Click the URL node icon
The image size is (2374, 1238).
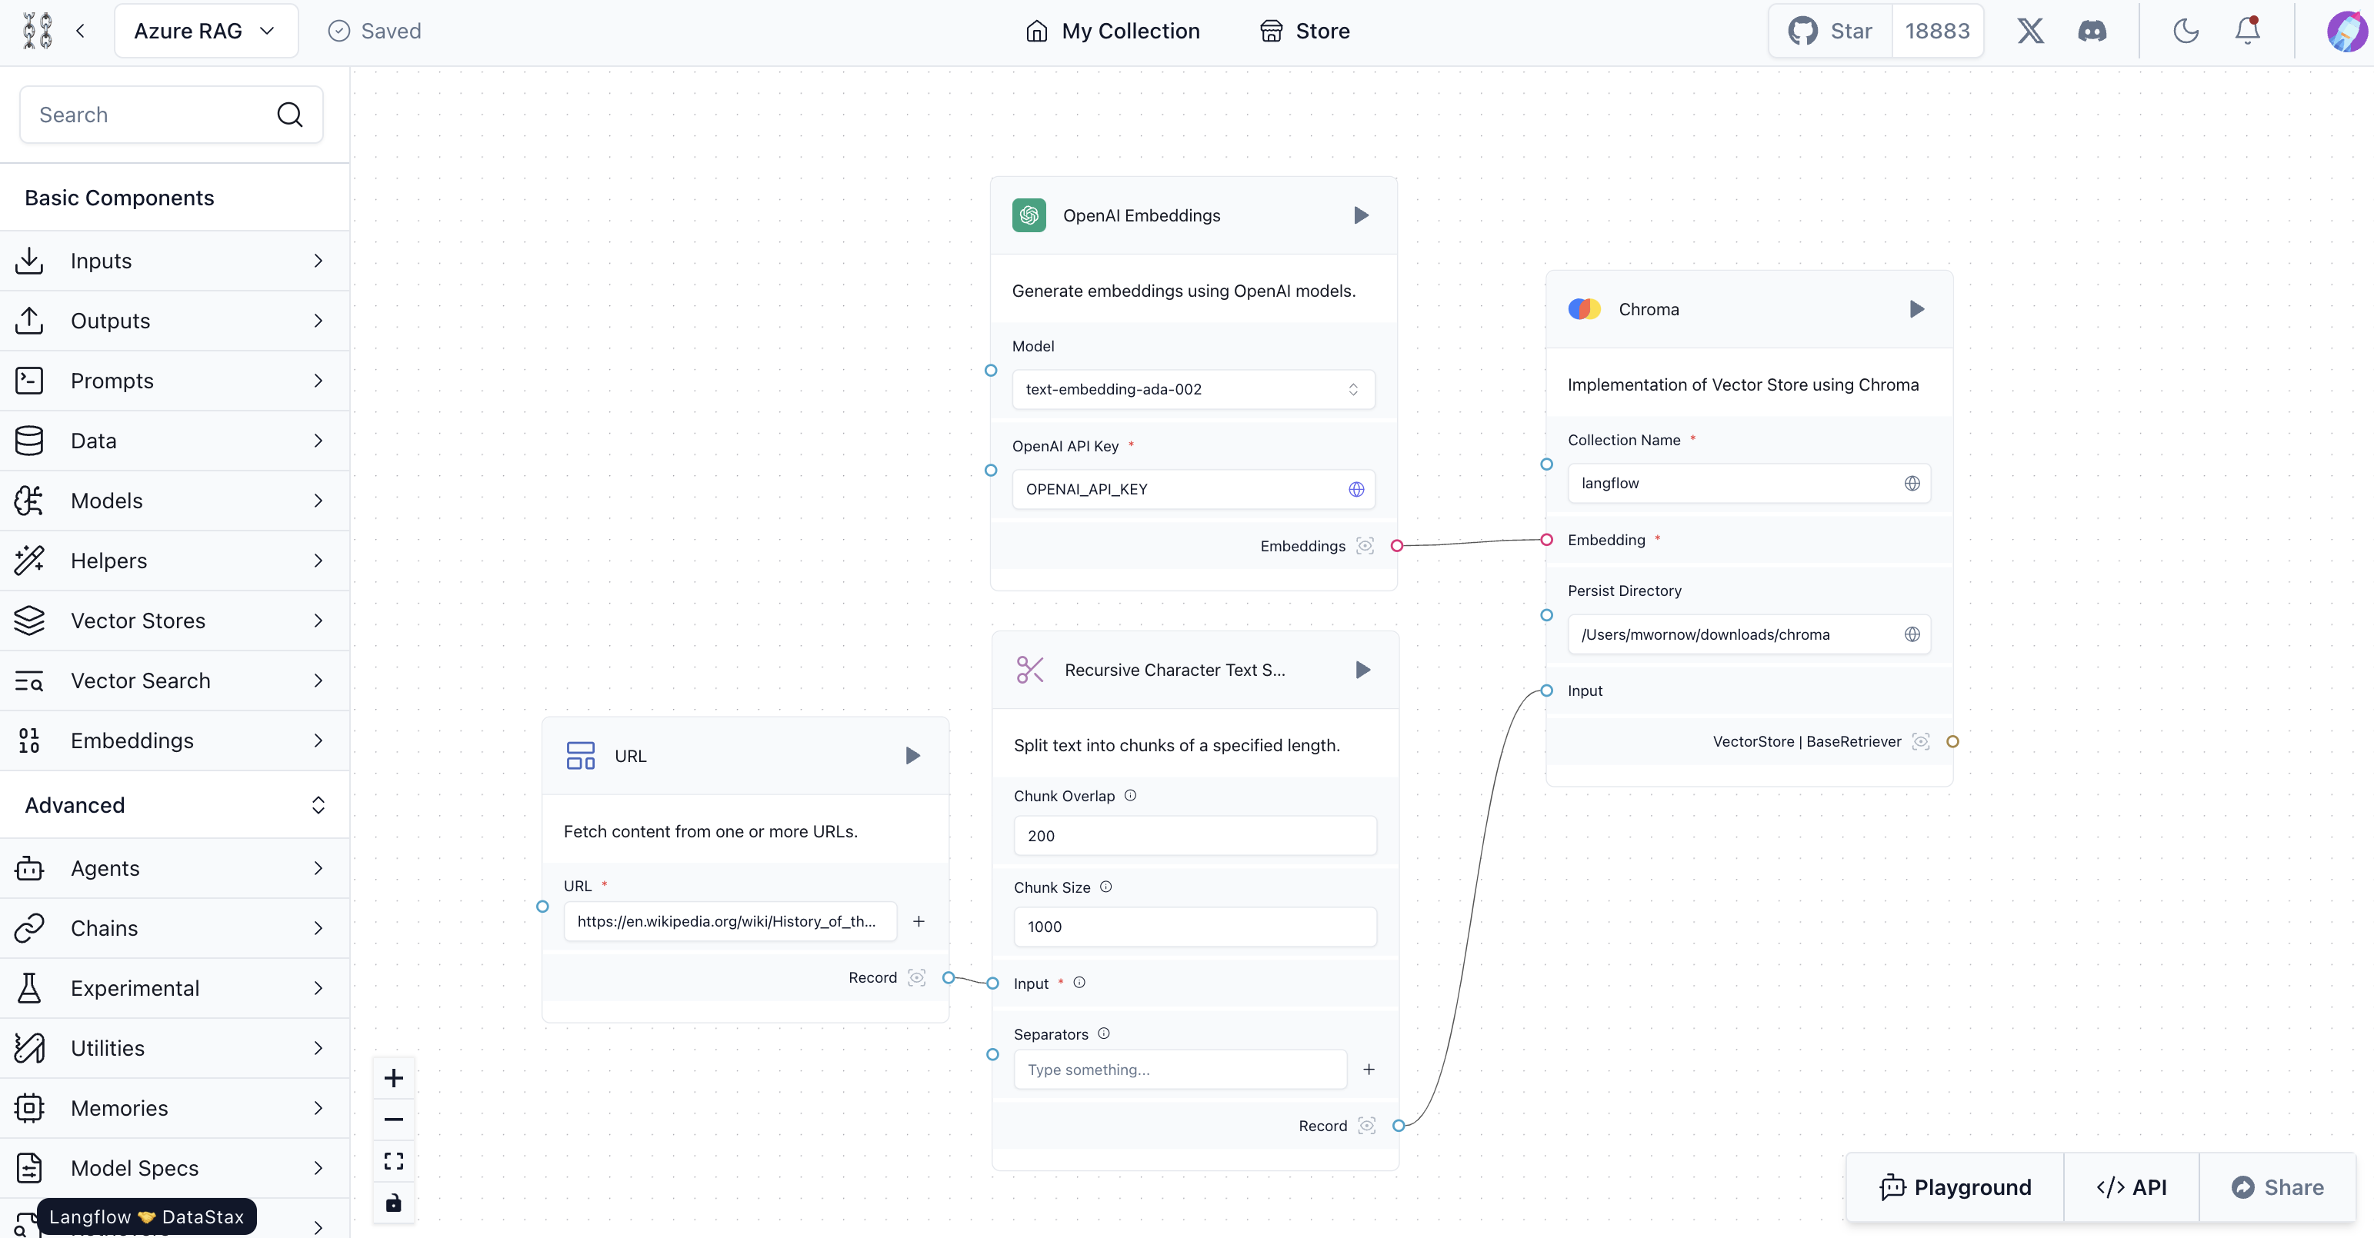[x=579, y=755]
